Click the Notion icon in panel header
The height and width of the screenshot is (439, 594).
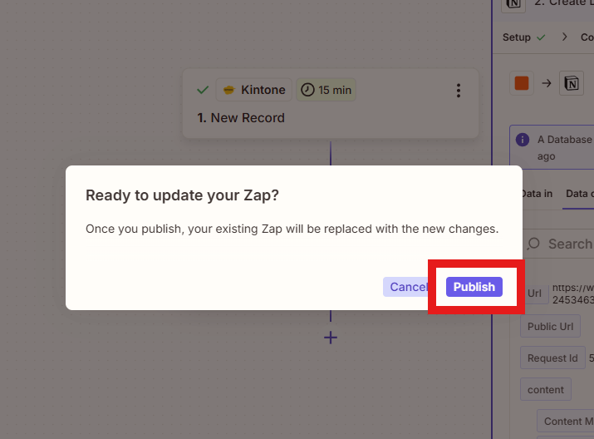[x=513, y=4]
